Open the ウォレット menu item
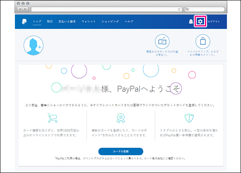Screen dimensions: 241x173 click(89, 22)
